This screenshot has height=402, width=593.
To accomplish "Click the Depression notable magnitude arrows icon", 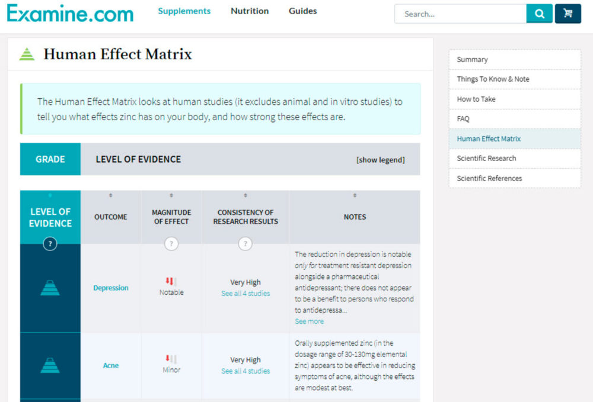I will pyautogui.click(x=171, y=281).
